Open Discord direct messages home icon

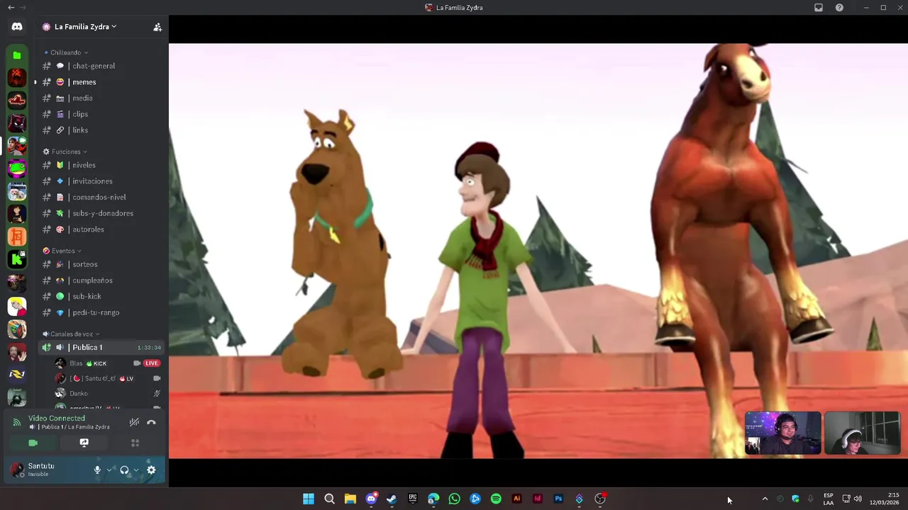click(17, 27)
